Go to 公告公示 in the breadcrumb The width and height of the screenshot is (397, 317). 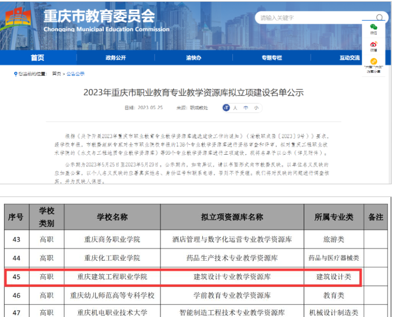[75, 74]
